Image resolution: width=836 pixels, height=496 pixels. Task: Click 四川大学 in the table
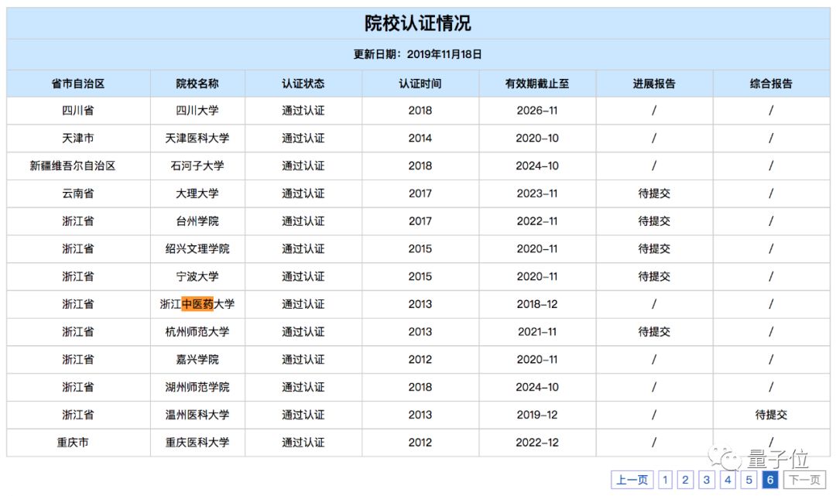(x=197, y=110)
